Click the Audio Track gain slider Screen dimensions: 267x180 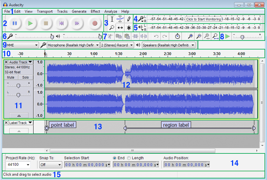18,86
